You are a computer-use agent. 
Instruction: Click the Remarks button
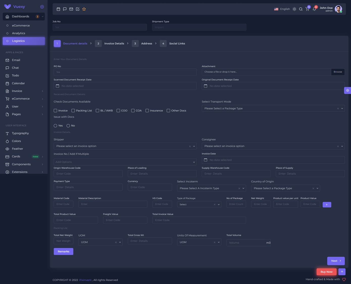pos(63,251)
